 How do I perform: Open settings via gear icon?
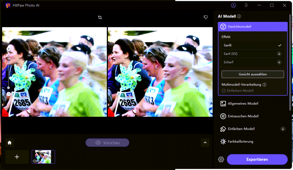coord(221,159)
